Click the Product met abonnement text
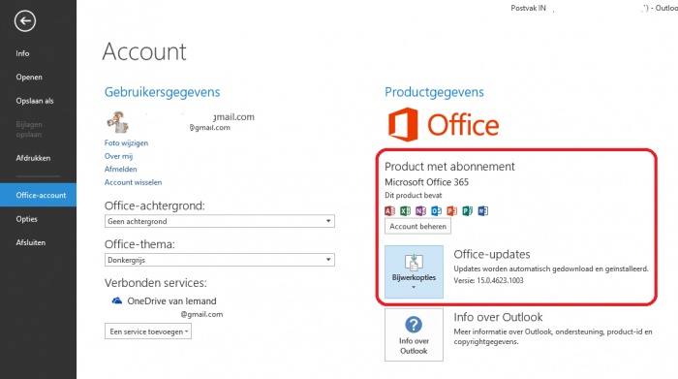 449,167
